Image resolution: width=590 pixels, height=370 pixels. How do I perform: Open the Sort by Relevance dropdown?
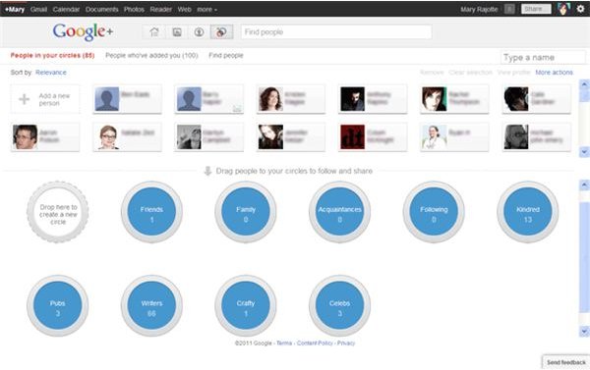click(x=51, y=73)
